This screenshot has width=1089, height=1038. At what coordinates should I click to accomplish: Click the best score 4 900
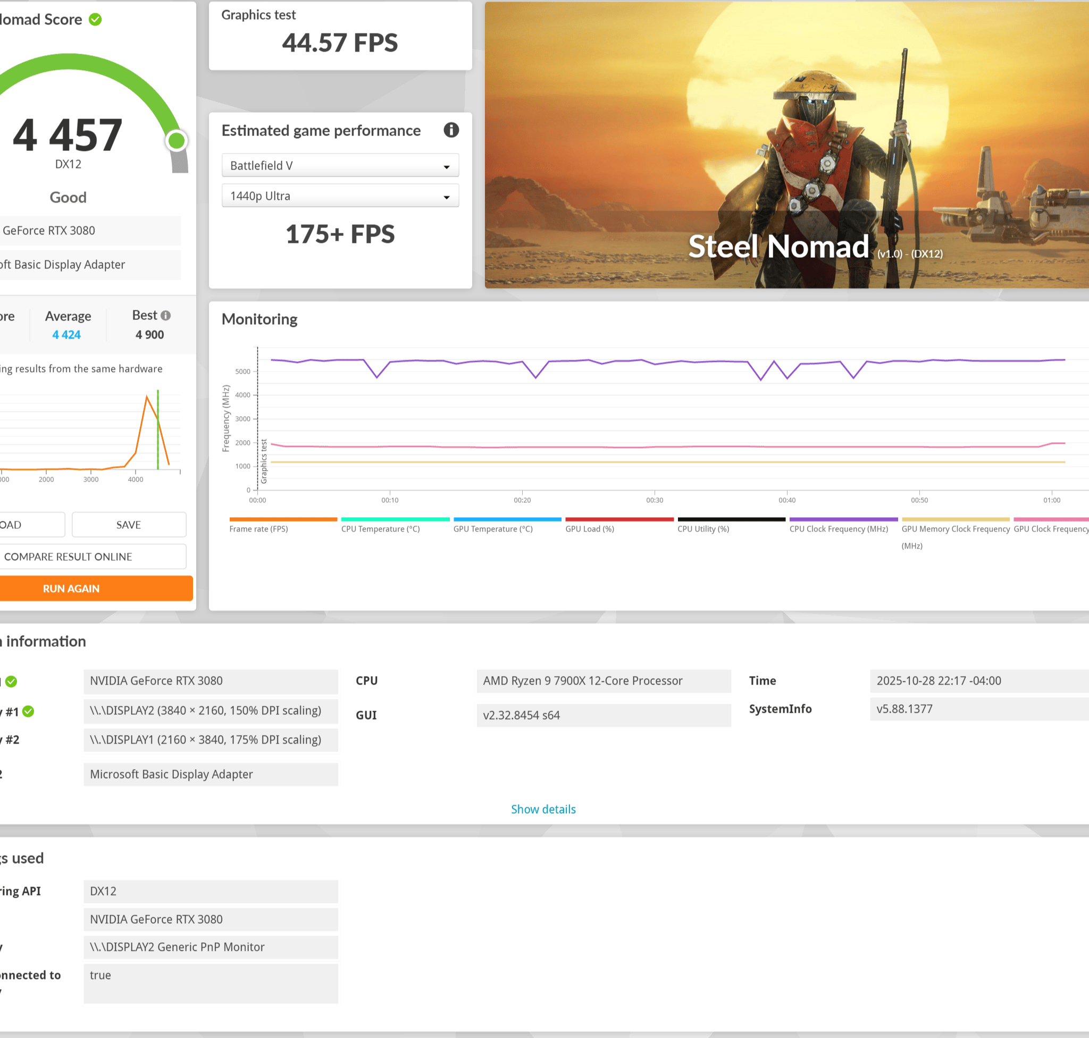tap(149, 335)
